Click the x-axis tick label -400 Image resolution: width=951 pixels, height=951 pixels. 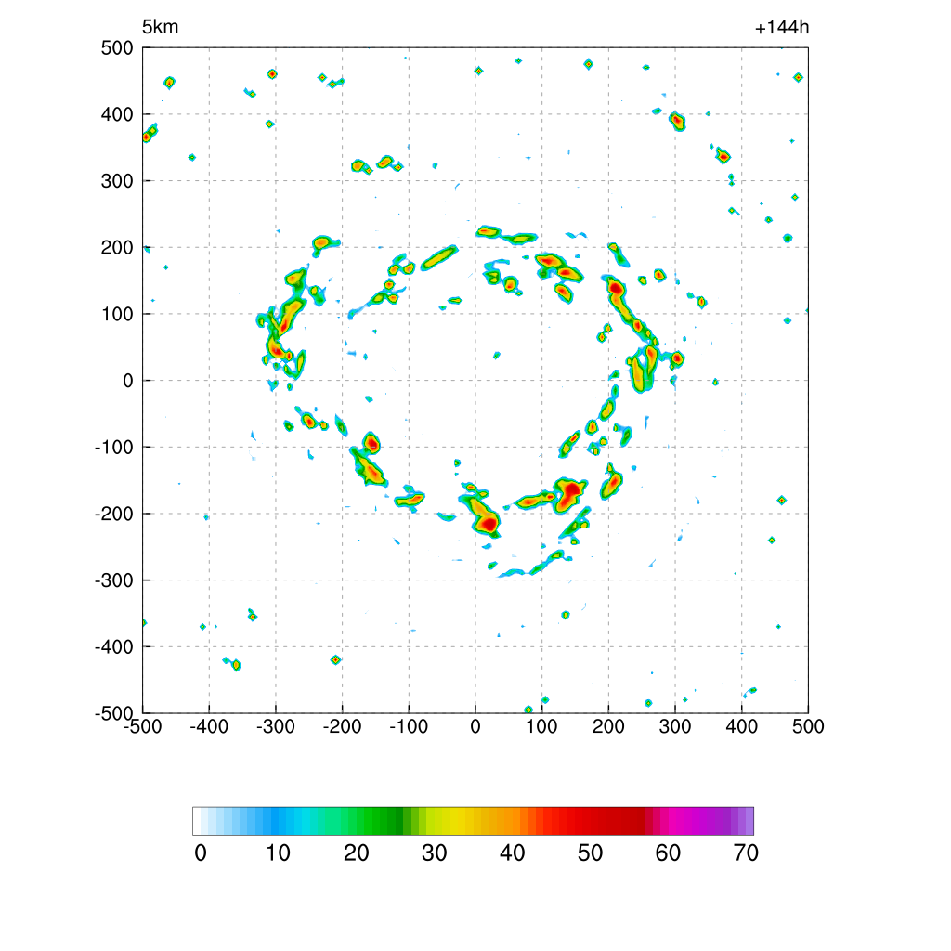(x=209, y=726)
